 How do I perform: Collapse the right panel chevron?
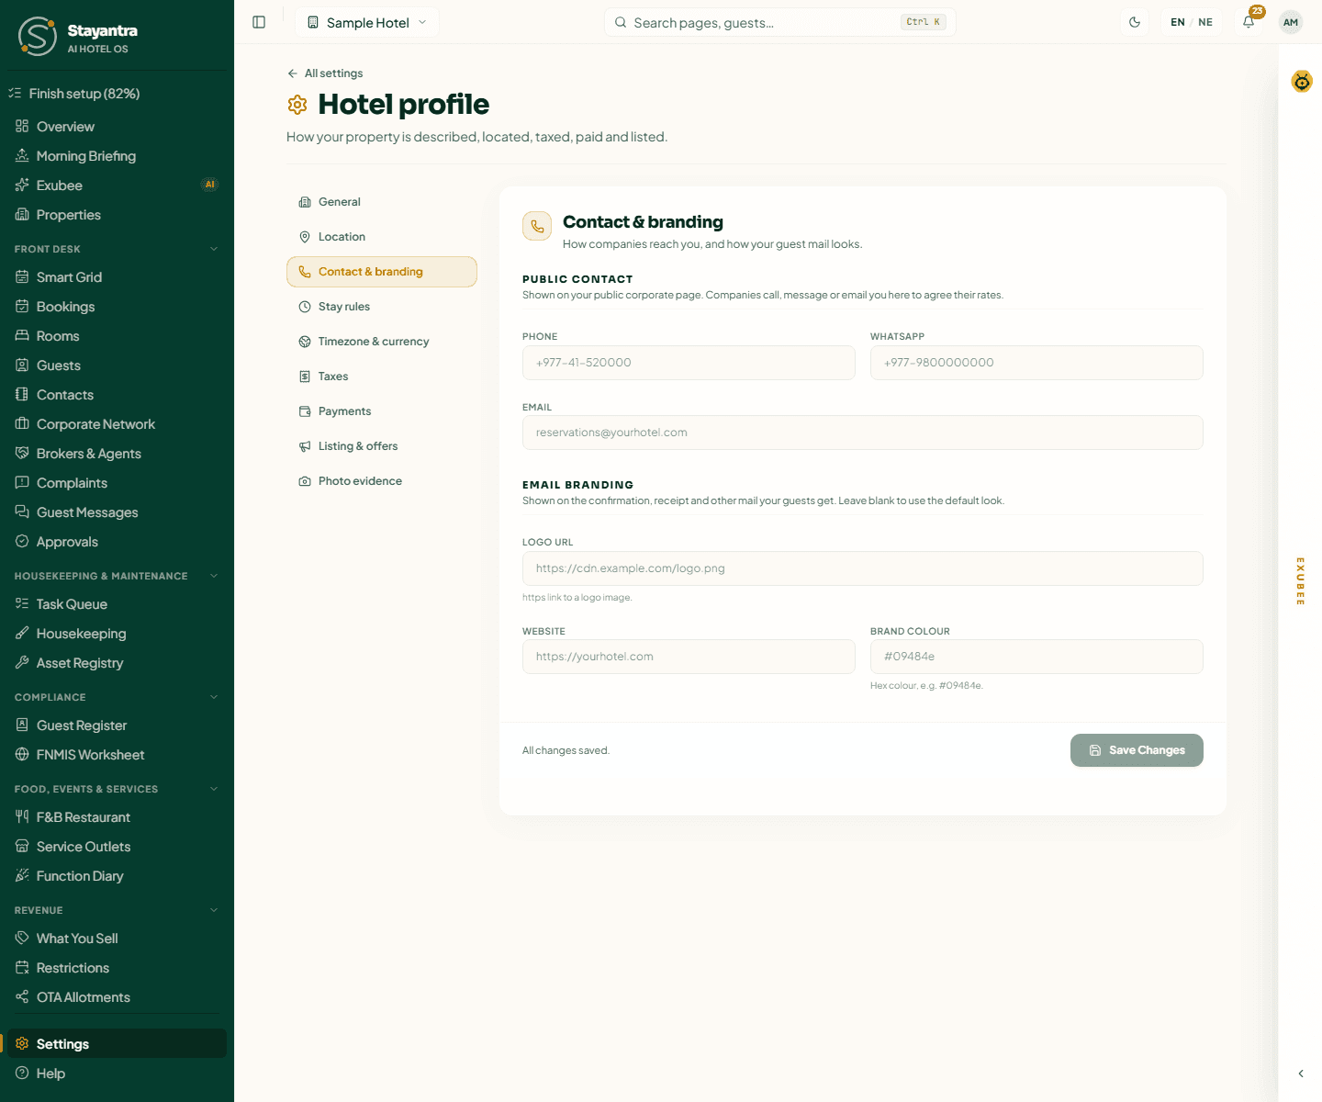[x=1301, y=1074]
